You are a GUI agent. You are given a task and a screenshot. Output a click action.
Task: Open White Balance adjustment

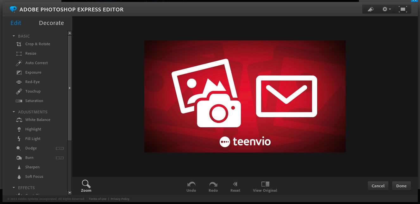coord(37,120)
